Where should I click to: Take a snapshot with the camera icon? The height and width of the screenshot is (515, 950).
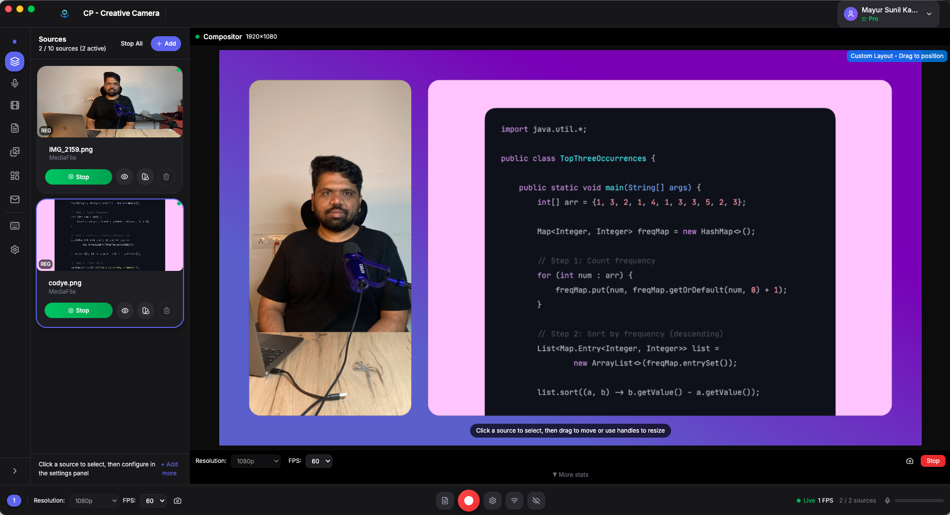pyautogui.click(x=909, y=461)
